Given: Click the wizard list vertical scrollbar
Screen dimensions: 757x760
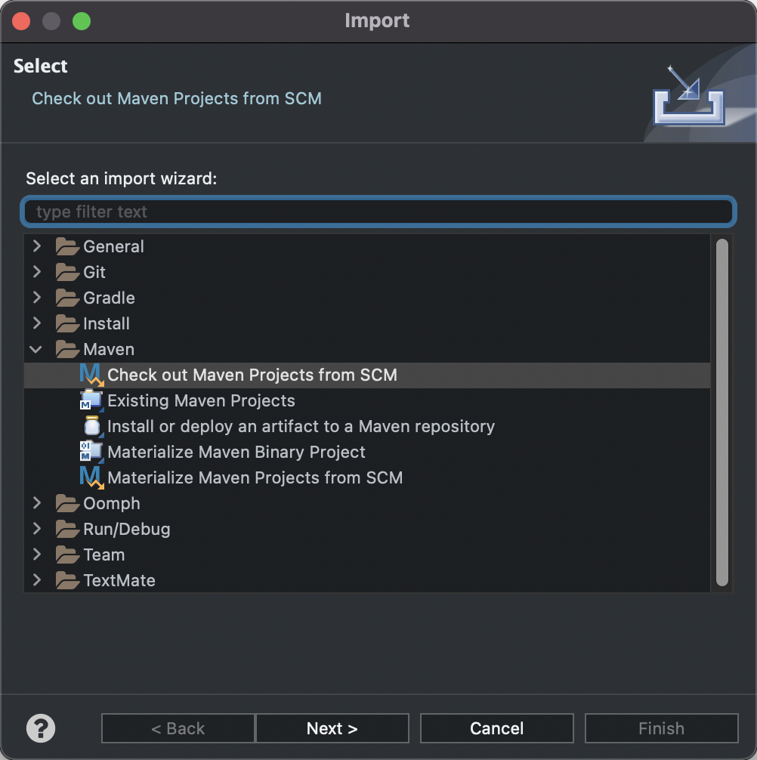Looking at the screenshot, I should (722, 412).
